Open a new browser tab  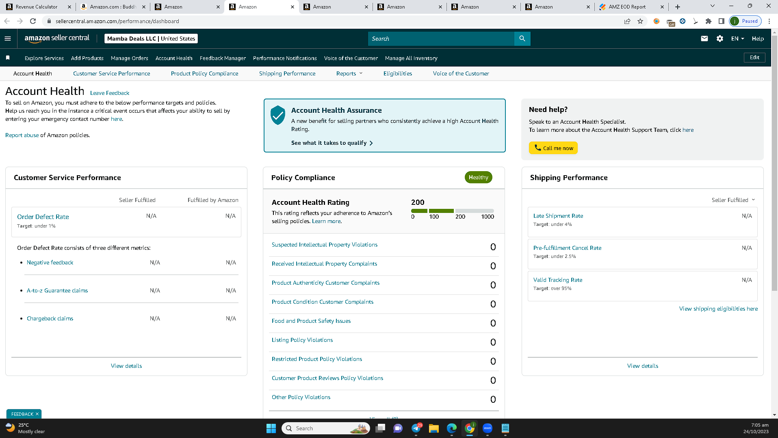click(677, 7)
